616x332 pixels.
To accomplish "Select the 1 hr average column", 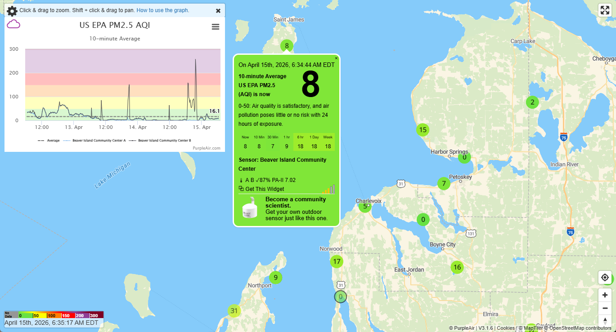I will [x=287, y=142].
